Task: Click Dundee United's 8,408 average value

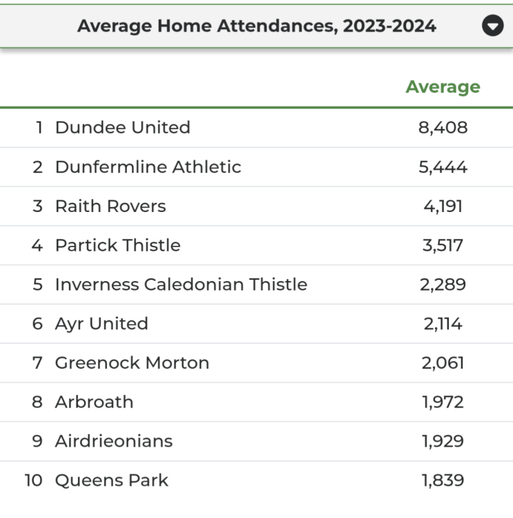Action: [443, 128]
